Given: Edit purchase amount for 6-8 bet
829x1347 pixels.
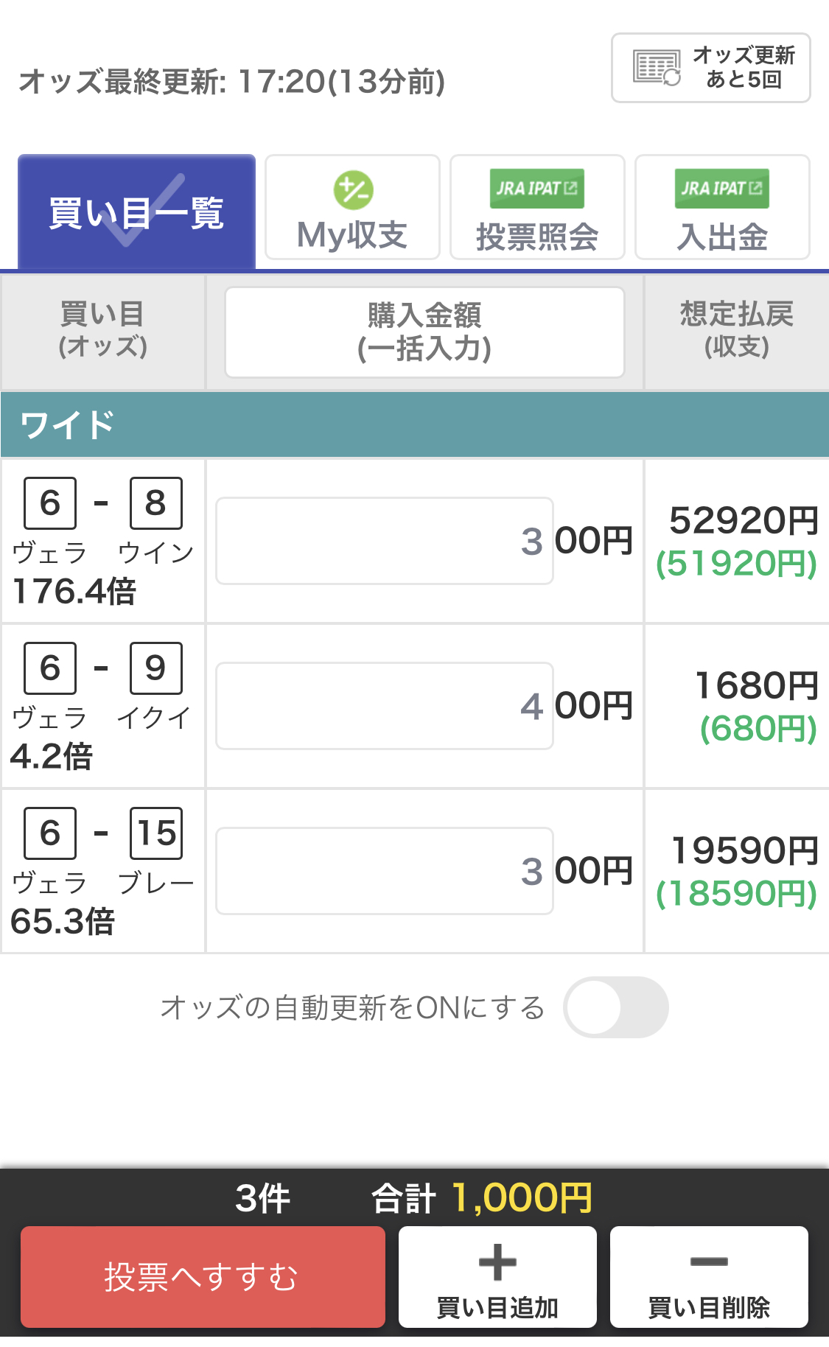Looking at the screenshot, I should coord(384,541).
